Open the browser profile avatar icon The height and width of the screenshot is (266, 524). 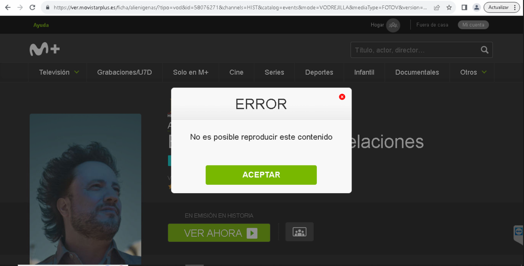pos(477,7)
